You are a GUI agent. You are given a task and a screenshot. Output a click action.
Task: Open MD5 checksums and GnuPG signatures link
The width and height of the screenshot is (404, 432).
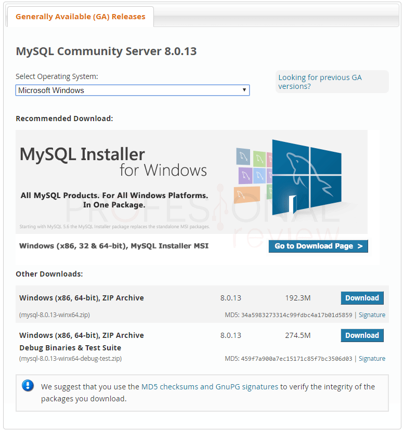point(210,387)
